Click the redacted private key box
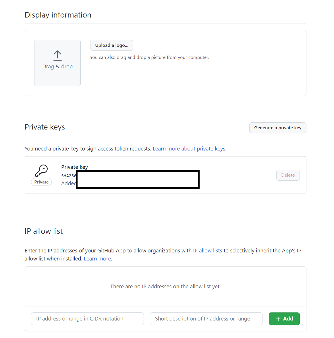 coord(138,179)
